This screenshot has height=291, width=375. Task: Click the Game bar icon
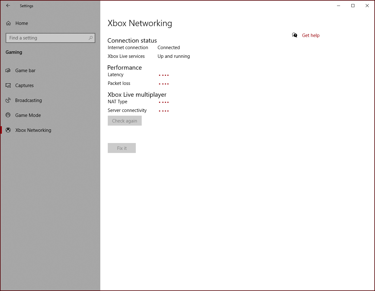8,71
